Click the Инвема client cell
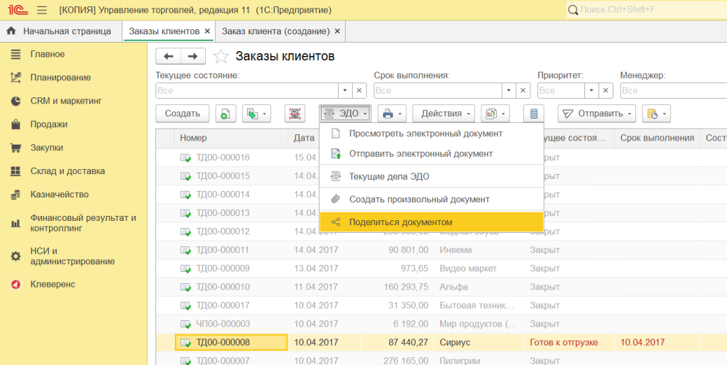The image size is (727, 365). pos(479,250)
